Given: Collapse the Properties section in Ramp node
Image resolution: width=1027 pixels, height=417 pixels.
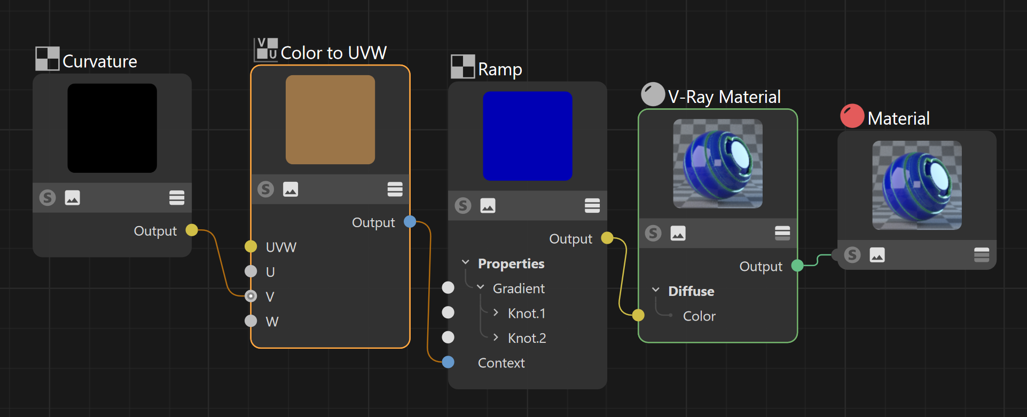Looking at the screenshot, I should [466, 263].
